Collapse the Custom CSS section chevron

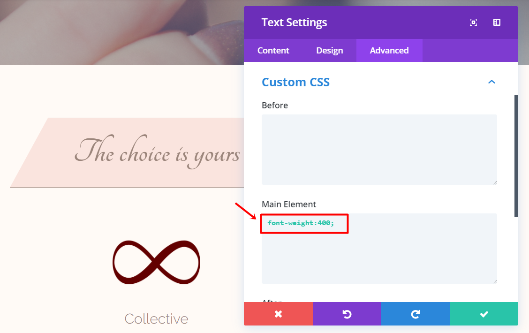coord(491,82)
